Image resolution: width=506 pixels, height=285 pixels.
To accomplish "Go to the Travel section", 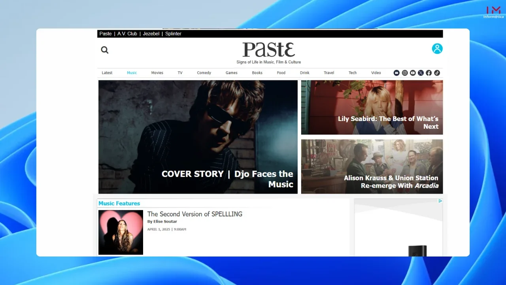I will [329, 73].
